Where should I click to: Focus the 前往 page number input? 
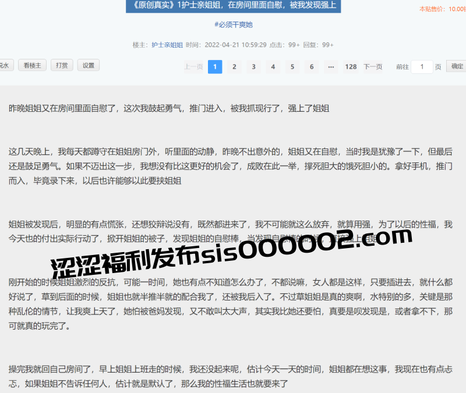422,66
